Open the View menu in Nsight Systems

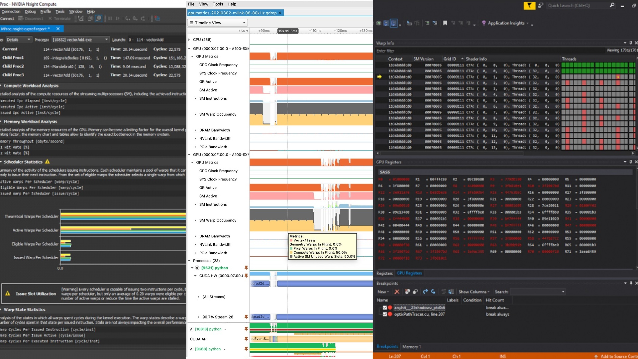(204, 4)
